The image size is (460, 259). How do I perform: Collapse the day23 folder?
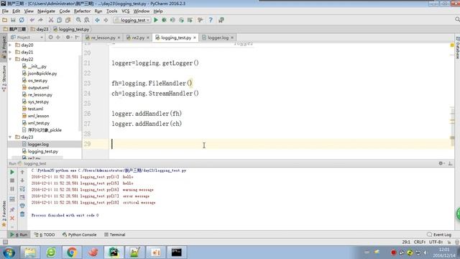11,137
